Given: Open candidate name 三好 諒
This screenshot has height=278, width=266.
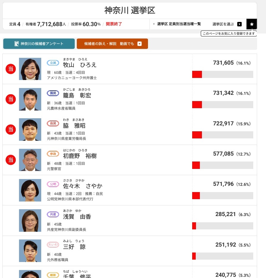Looking at the screenshot, I should (74, 247).
